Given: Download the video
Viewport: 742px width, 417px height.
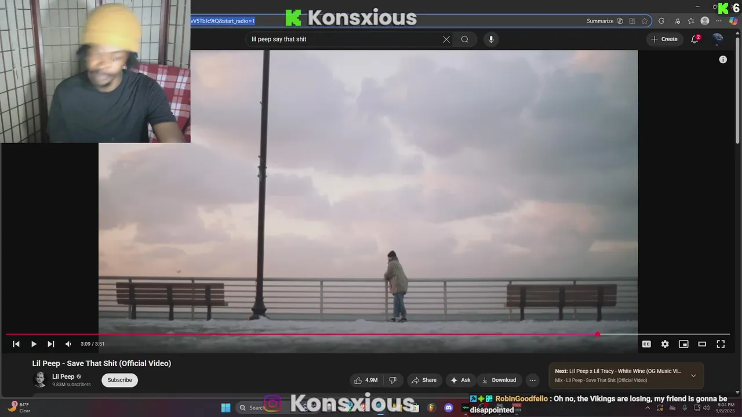Looking at the screenshot, I should point(499,380).
